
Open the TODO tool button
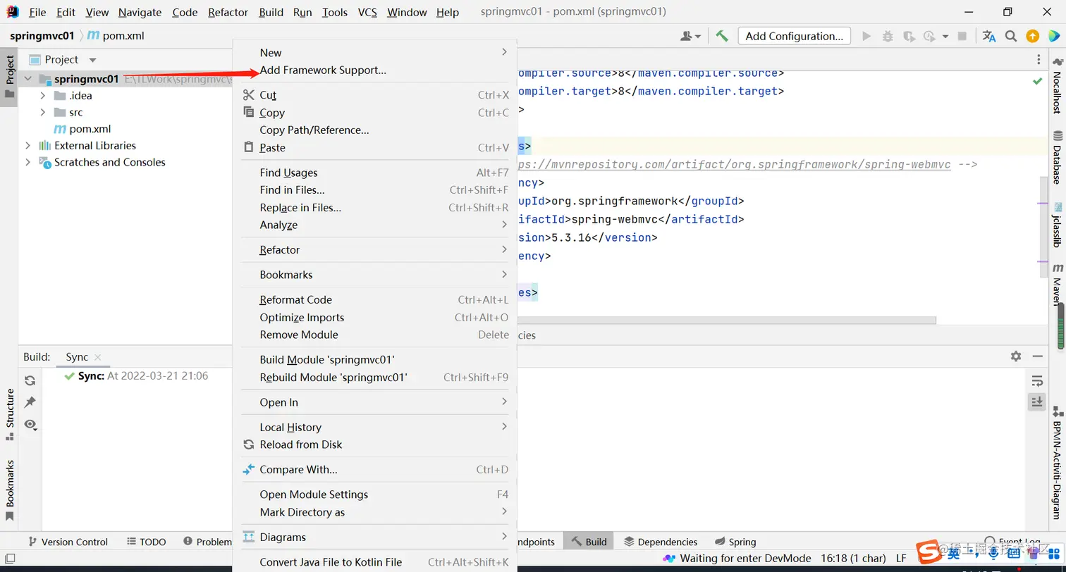(146, 542)
